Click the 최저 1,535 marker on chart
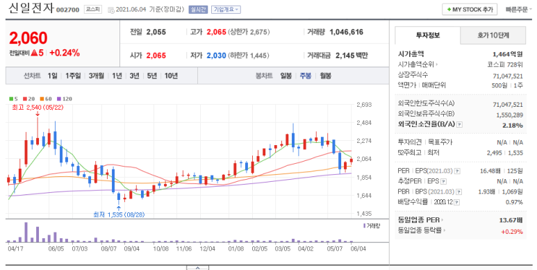The image size is (537, 270). pyautogui.click(x=119, y=214)
